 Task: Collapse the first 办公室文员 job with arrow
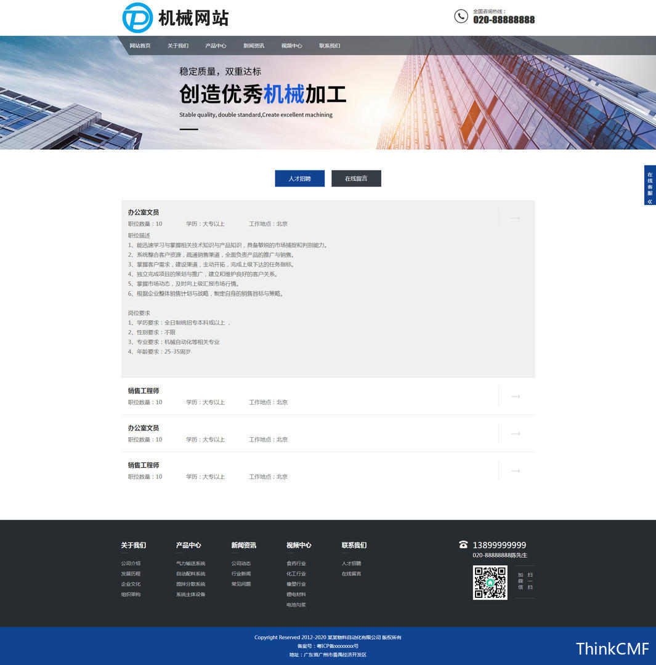click(x=516, y=218)
